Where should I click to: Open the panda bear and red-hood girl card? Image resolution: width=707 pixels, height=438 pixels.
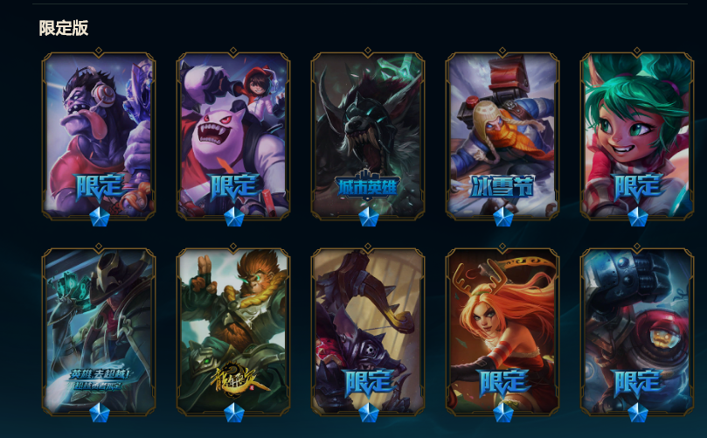tap(233, 136)
